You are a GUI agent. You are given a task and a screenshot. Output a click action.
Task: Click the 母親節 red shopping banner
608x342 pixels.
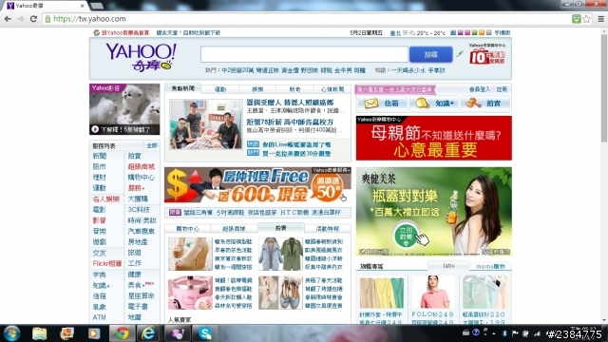434,138
